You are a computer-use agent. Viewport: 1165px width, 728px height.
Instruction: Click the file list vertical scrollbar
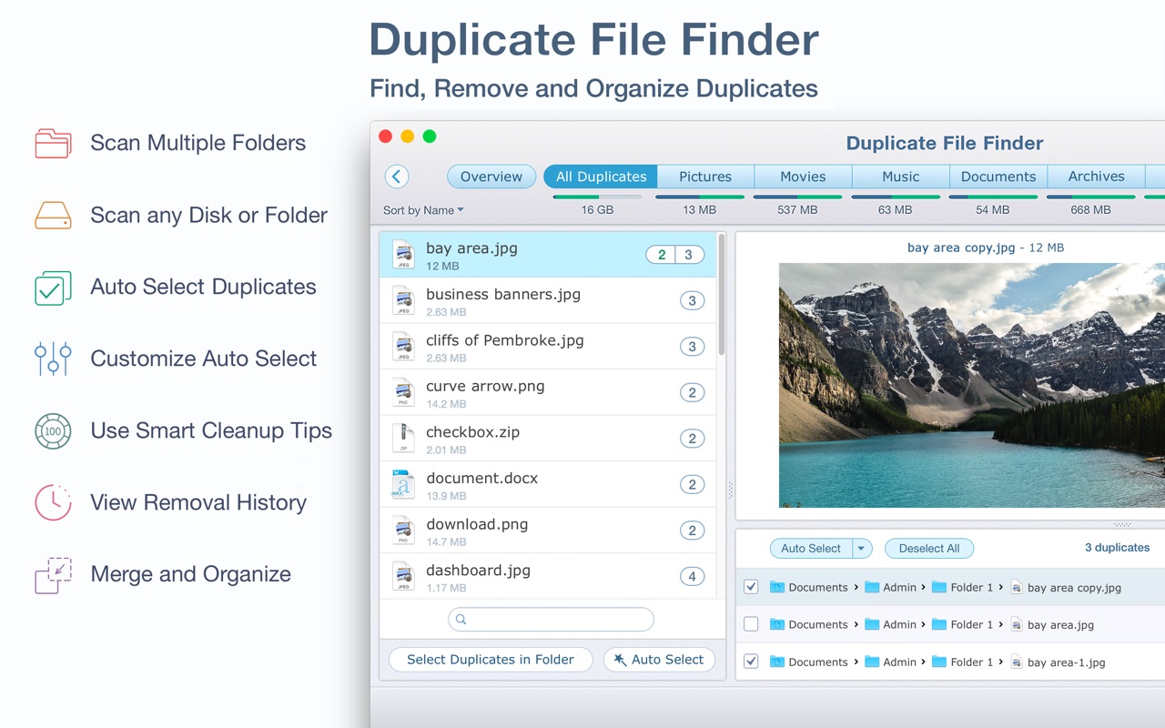point(721,296)
